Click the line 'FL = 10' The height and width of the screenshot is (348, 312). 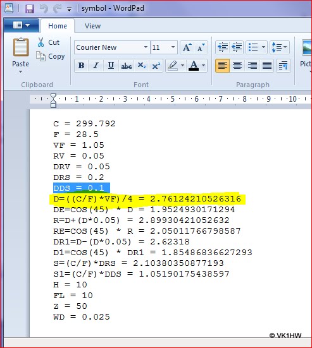[73, 295]
